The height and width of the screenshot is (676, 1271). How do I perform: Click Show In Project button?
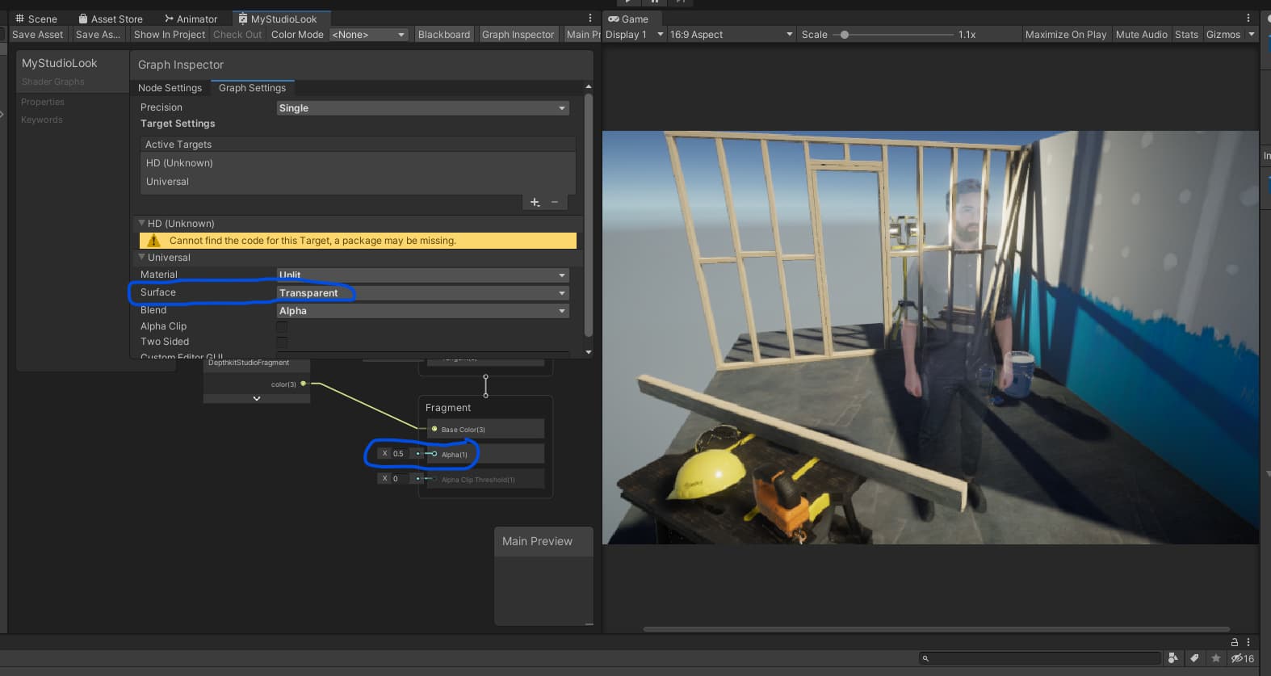click(x=169, y=35)
